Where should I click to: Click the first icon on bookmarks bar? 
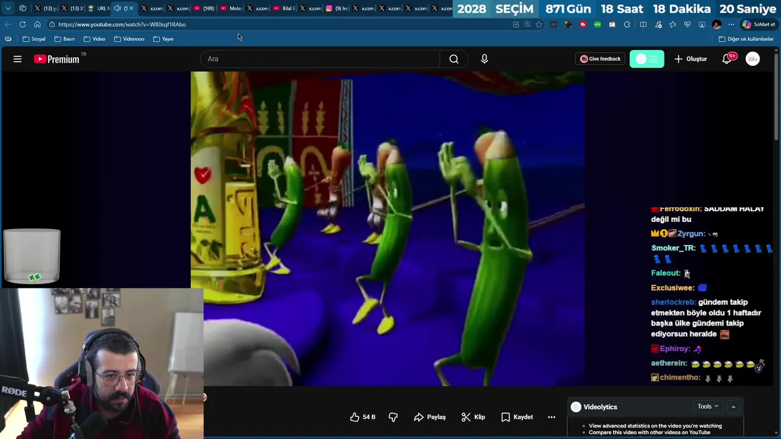(8, 39)
